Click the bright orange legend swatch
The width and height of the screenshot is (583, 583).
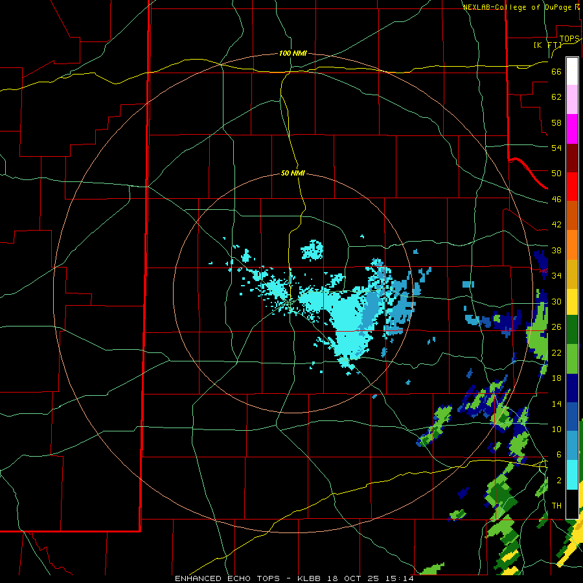572,245
